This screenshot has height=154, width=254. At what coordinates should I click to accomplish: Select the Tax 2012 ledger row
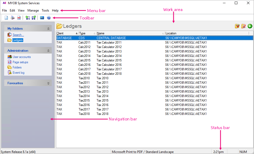(x=155, y=87)
